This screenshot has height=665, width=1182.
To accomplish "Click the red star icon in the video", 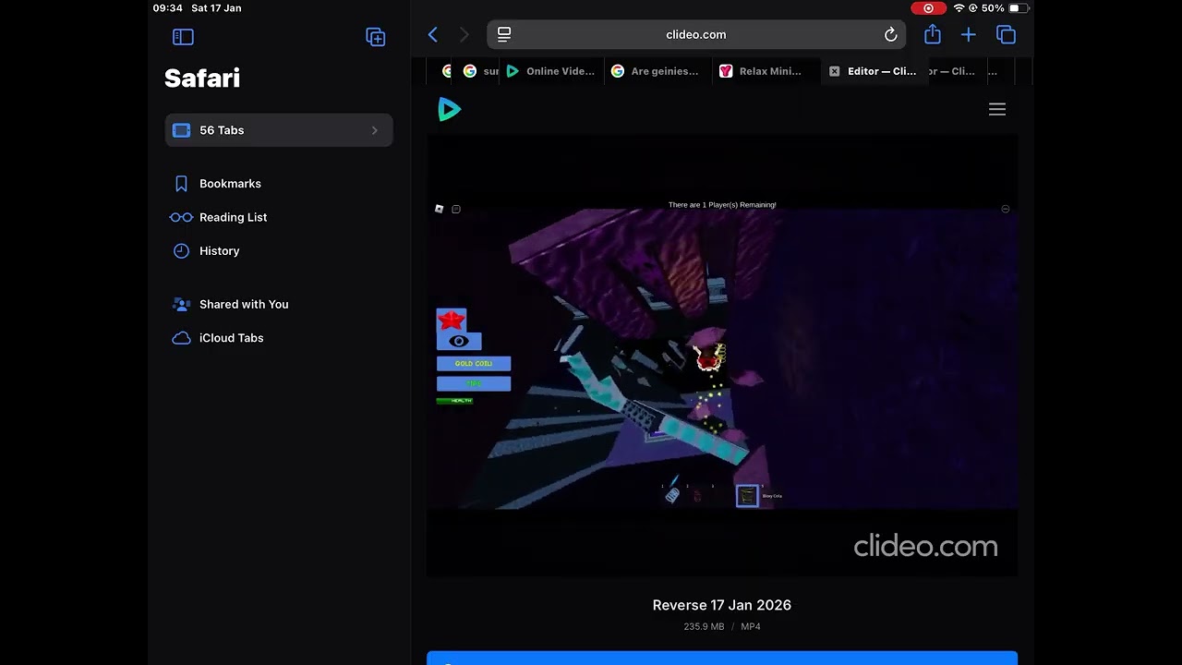I will (x=452, y=320).
